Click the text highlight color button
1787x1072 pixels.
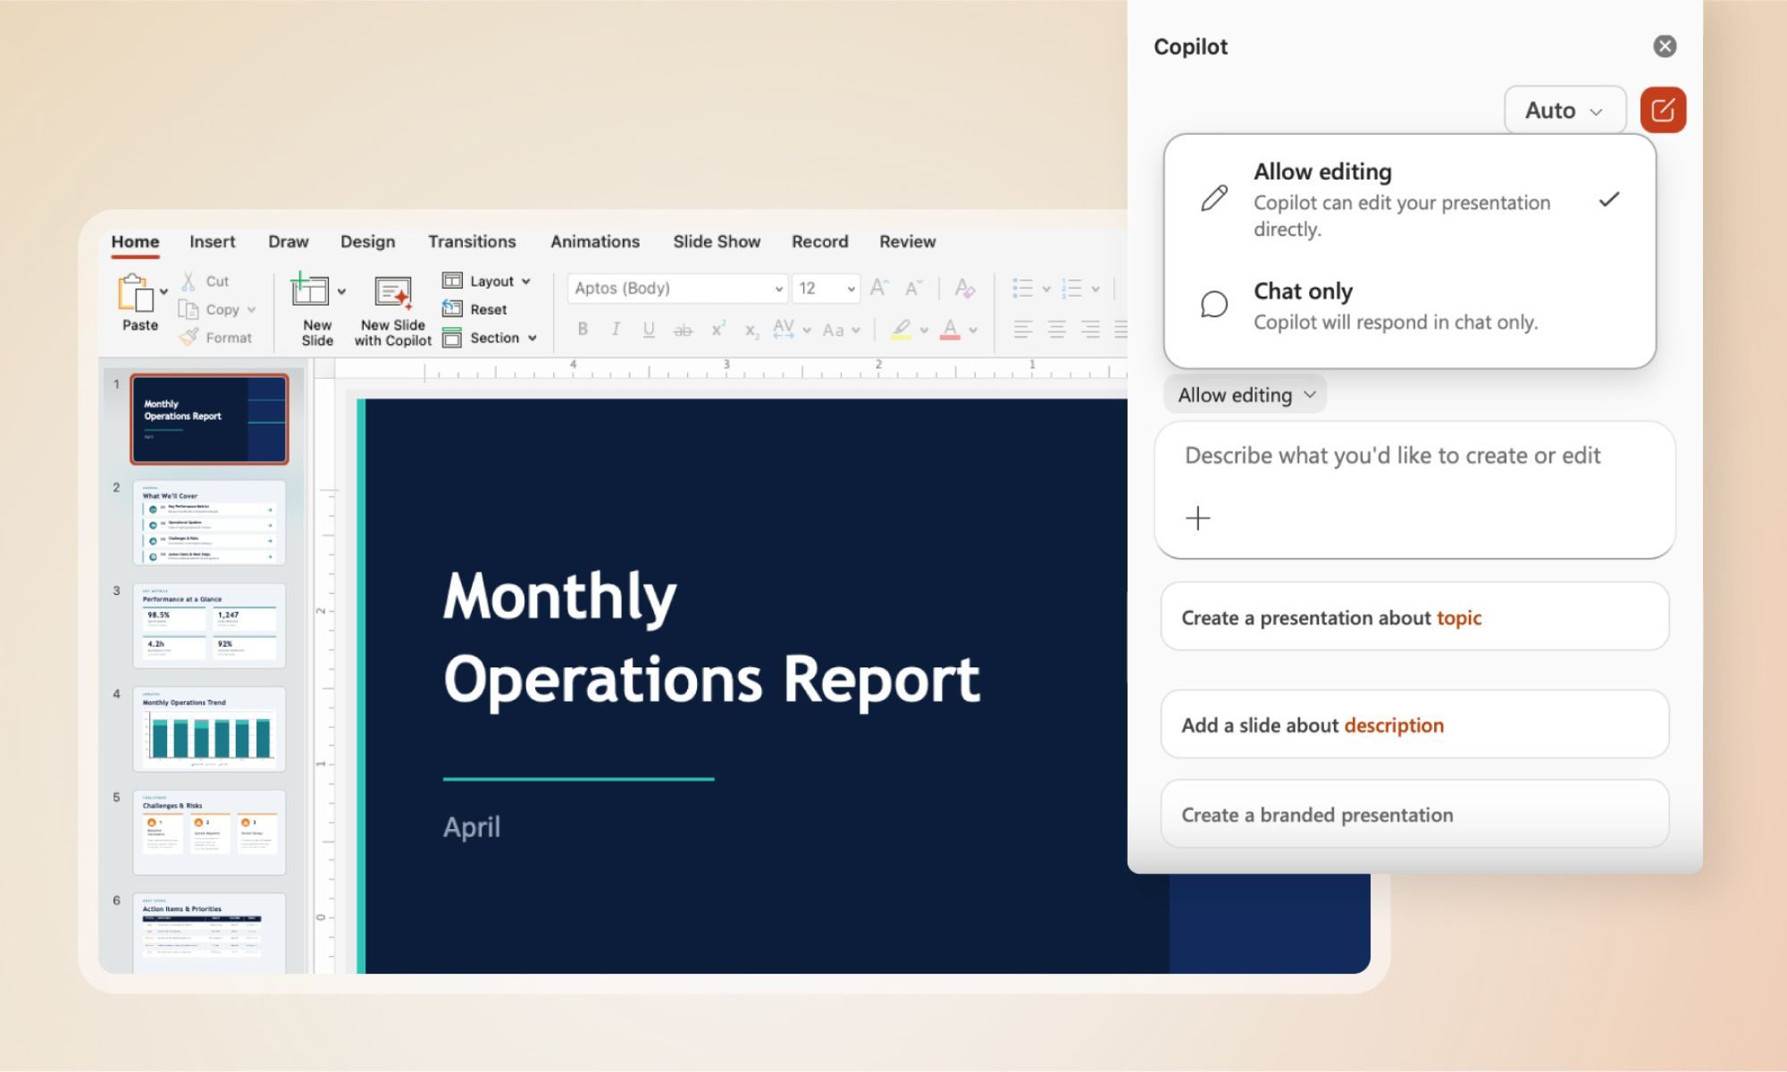coord(901,330)
